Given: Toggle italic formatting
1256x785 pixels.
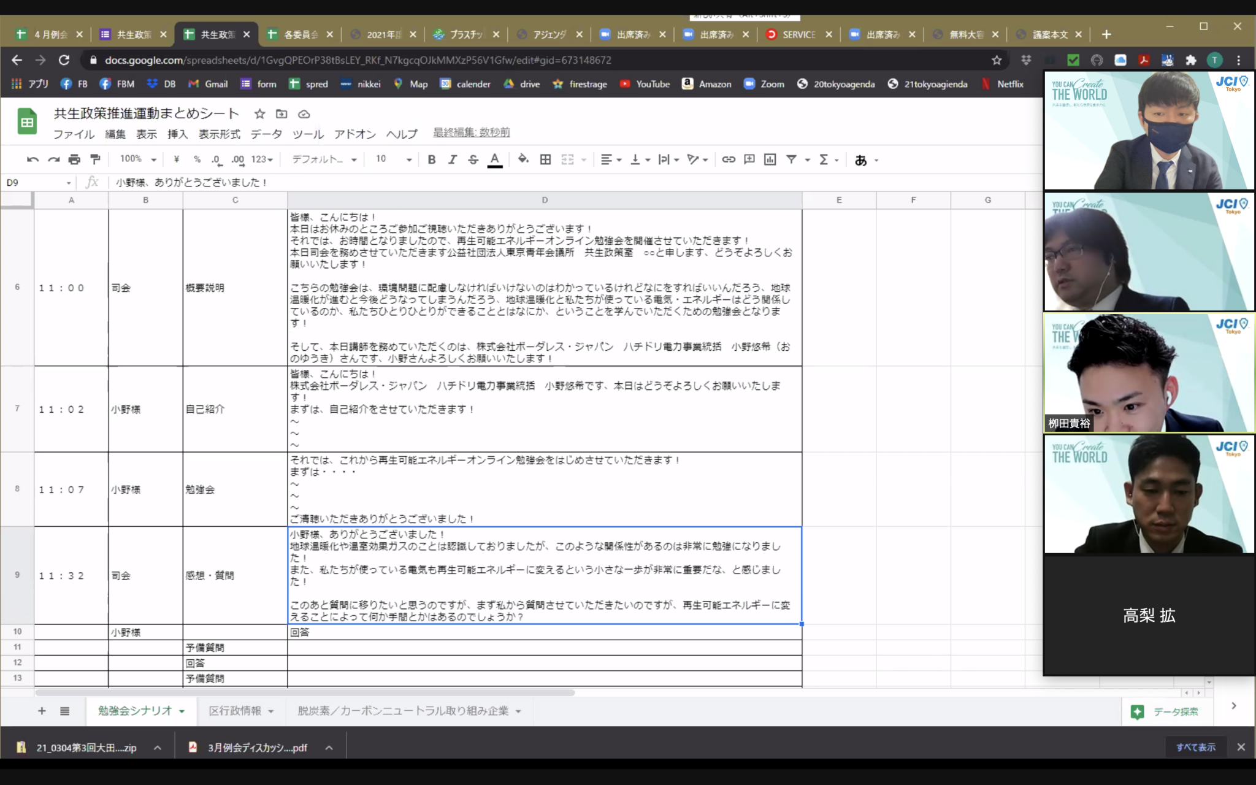Looking at the screenshot, I should click(453, 159).
